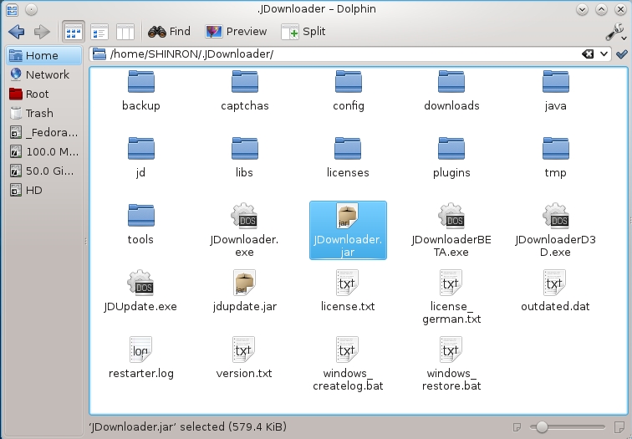Select the outdated.dat file
This screenshot has height=439, width=632.
[x=555, y=292]
